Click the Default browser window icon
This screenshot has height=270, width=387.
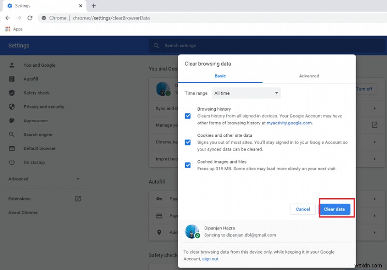tap(12, 148)
